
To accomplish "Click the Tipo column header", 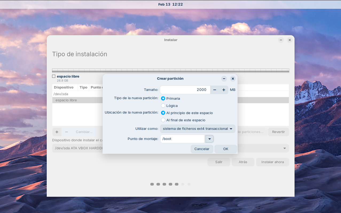I will point(83,87).
